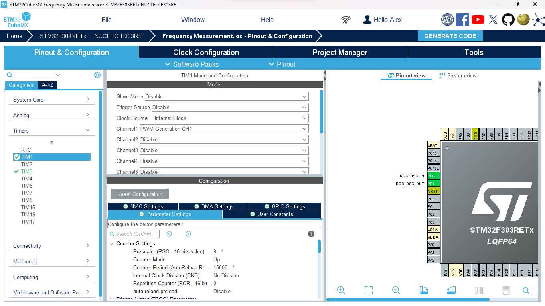Switch to System view
The height and width of the screenshot is (306, 545).
pos(458,75)
